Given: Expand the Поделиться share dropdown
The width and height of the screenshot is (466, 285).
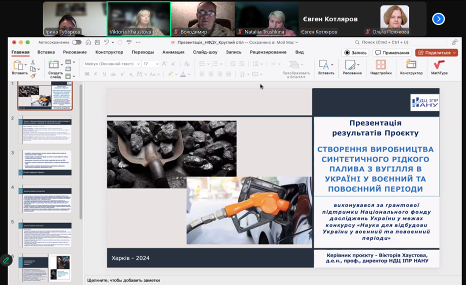Looking at the screenshot, I should click(454, 52).
